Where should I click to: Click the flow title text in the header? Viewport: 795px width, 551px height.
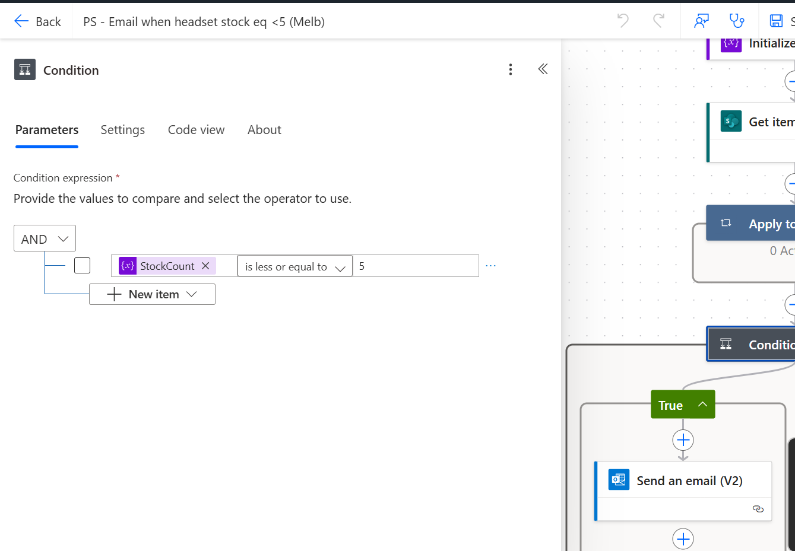click(204, 22)
